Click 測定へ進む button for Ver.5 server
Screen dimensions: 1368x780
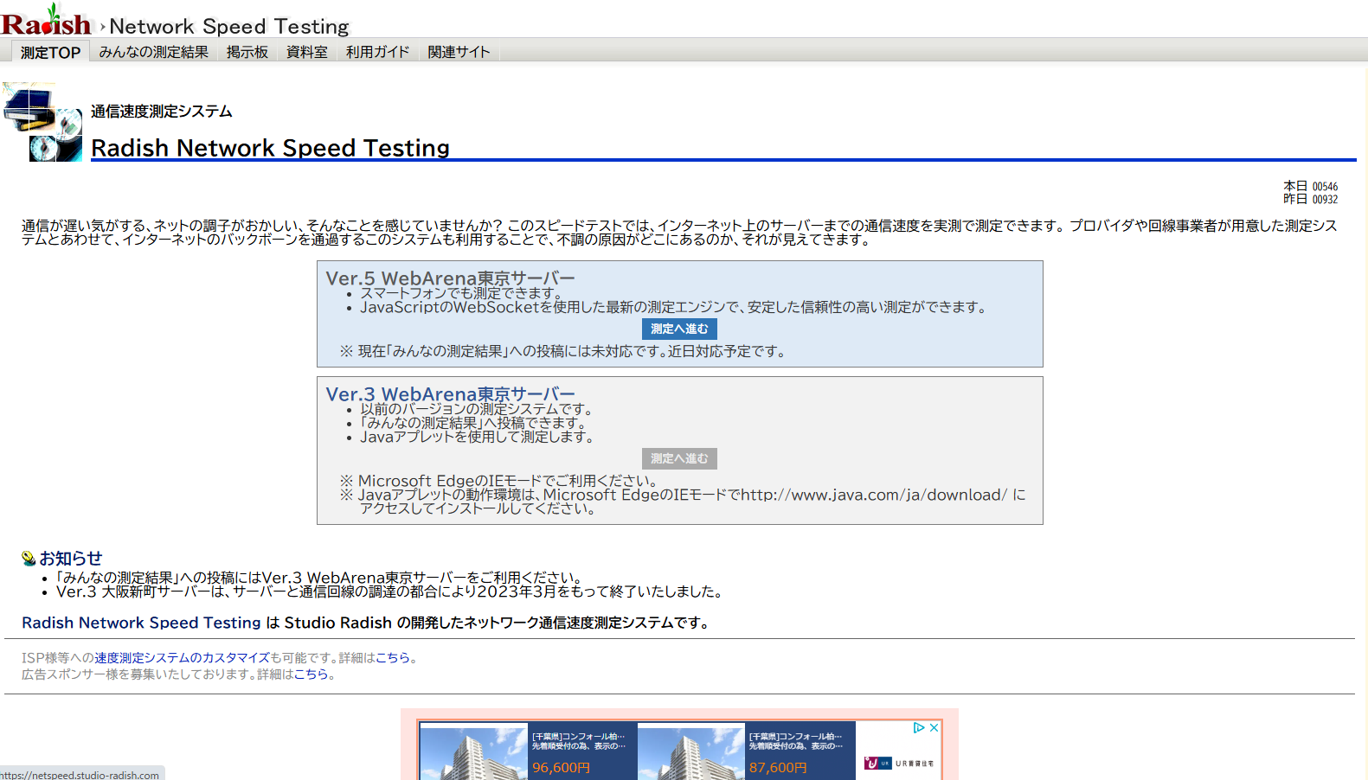(x=679, y=329)
